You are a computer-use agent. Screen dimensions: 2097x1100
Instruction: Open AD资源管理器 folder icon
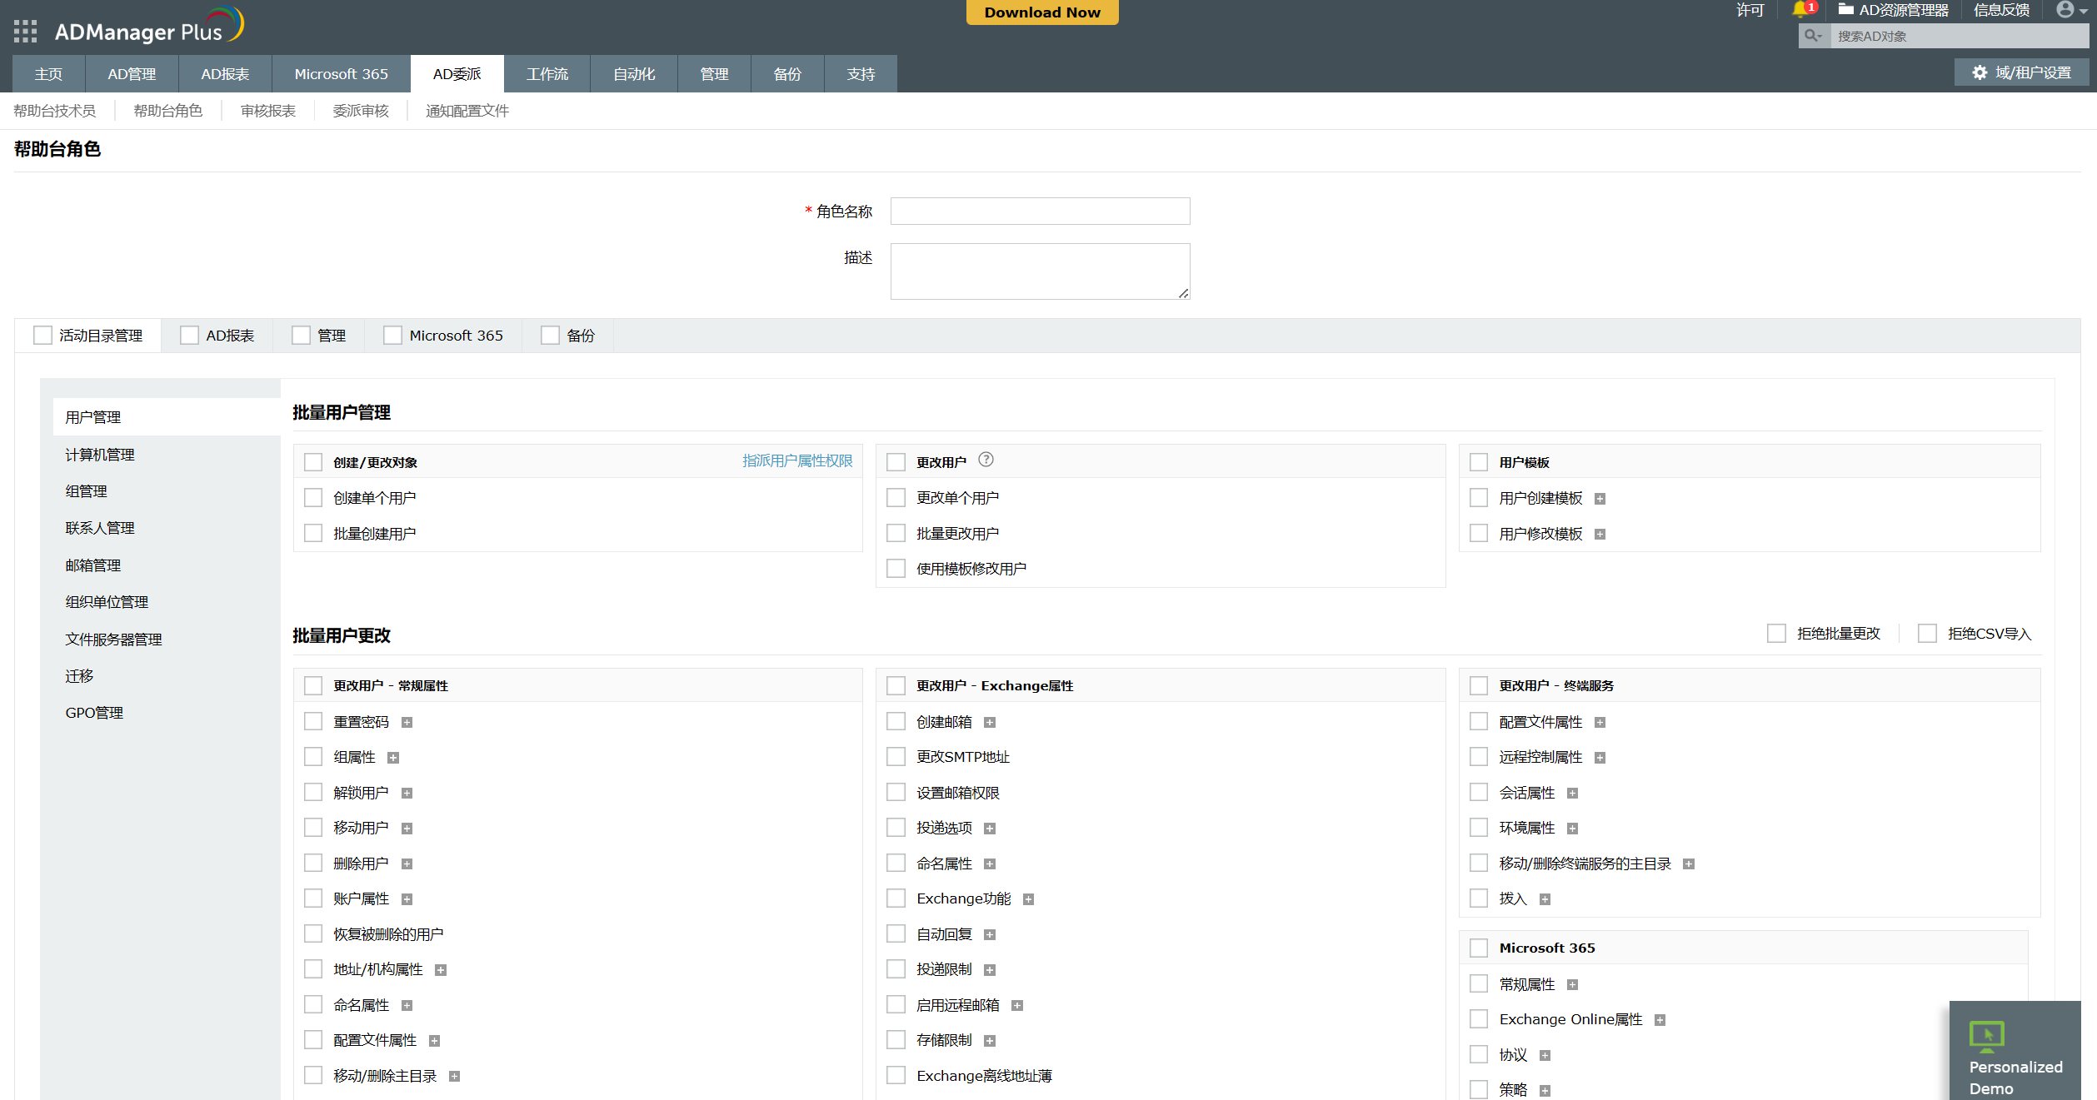point(1846,10)
